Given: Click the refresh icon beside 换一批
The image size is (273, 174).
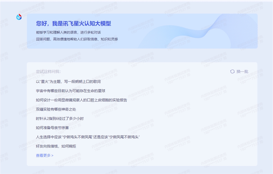Looking at the screenshot, I should point(232,72).
